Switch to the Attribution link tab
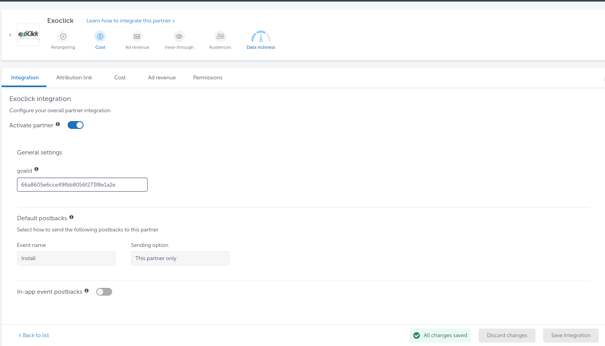This screenshot has height=346, width=605. [74, 77]
